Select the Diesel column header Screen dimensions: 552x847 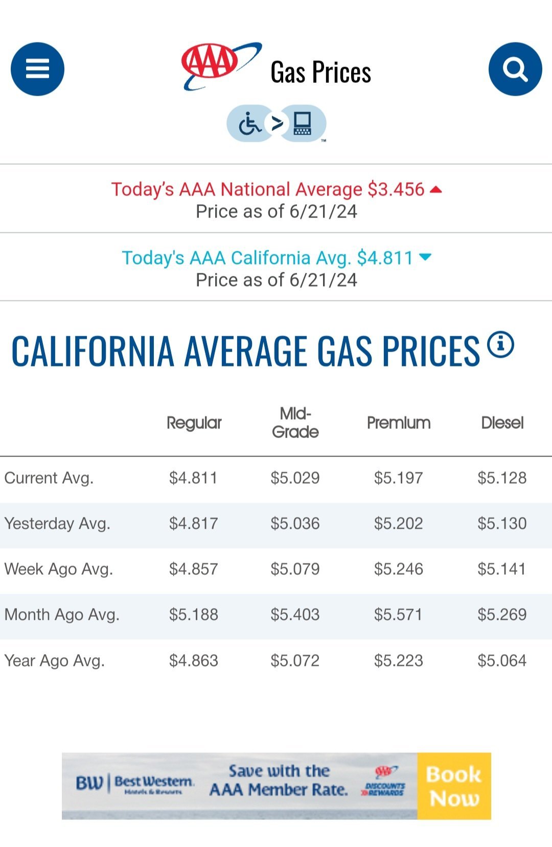[x=502, y=423]
